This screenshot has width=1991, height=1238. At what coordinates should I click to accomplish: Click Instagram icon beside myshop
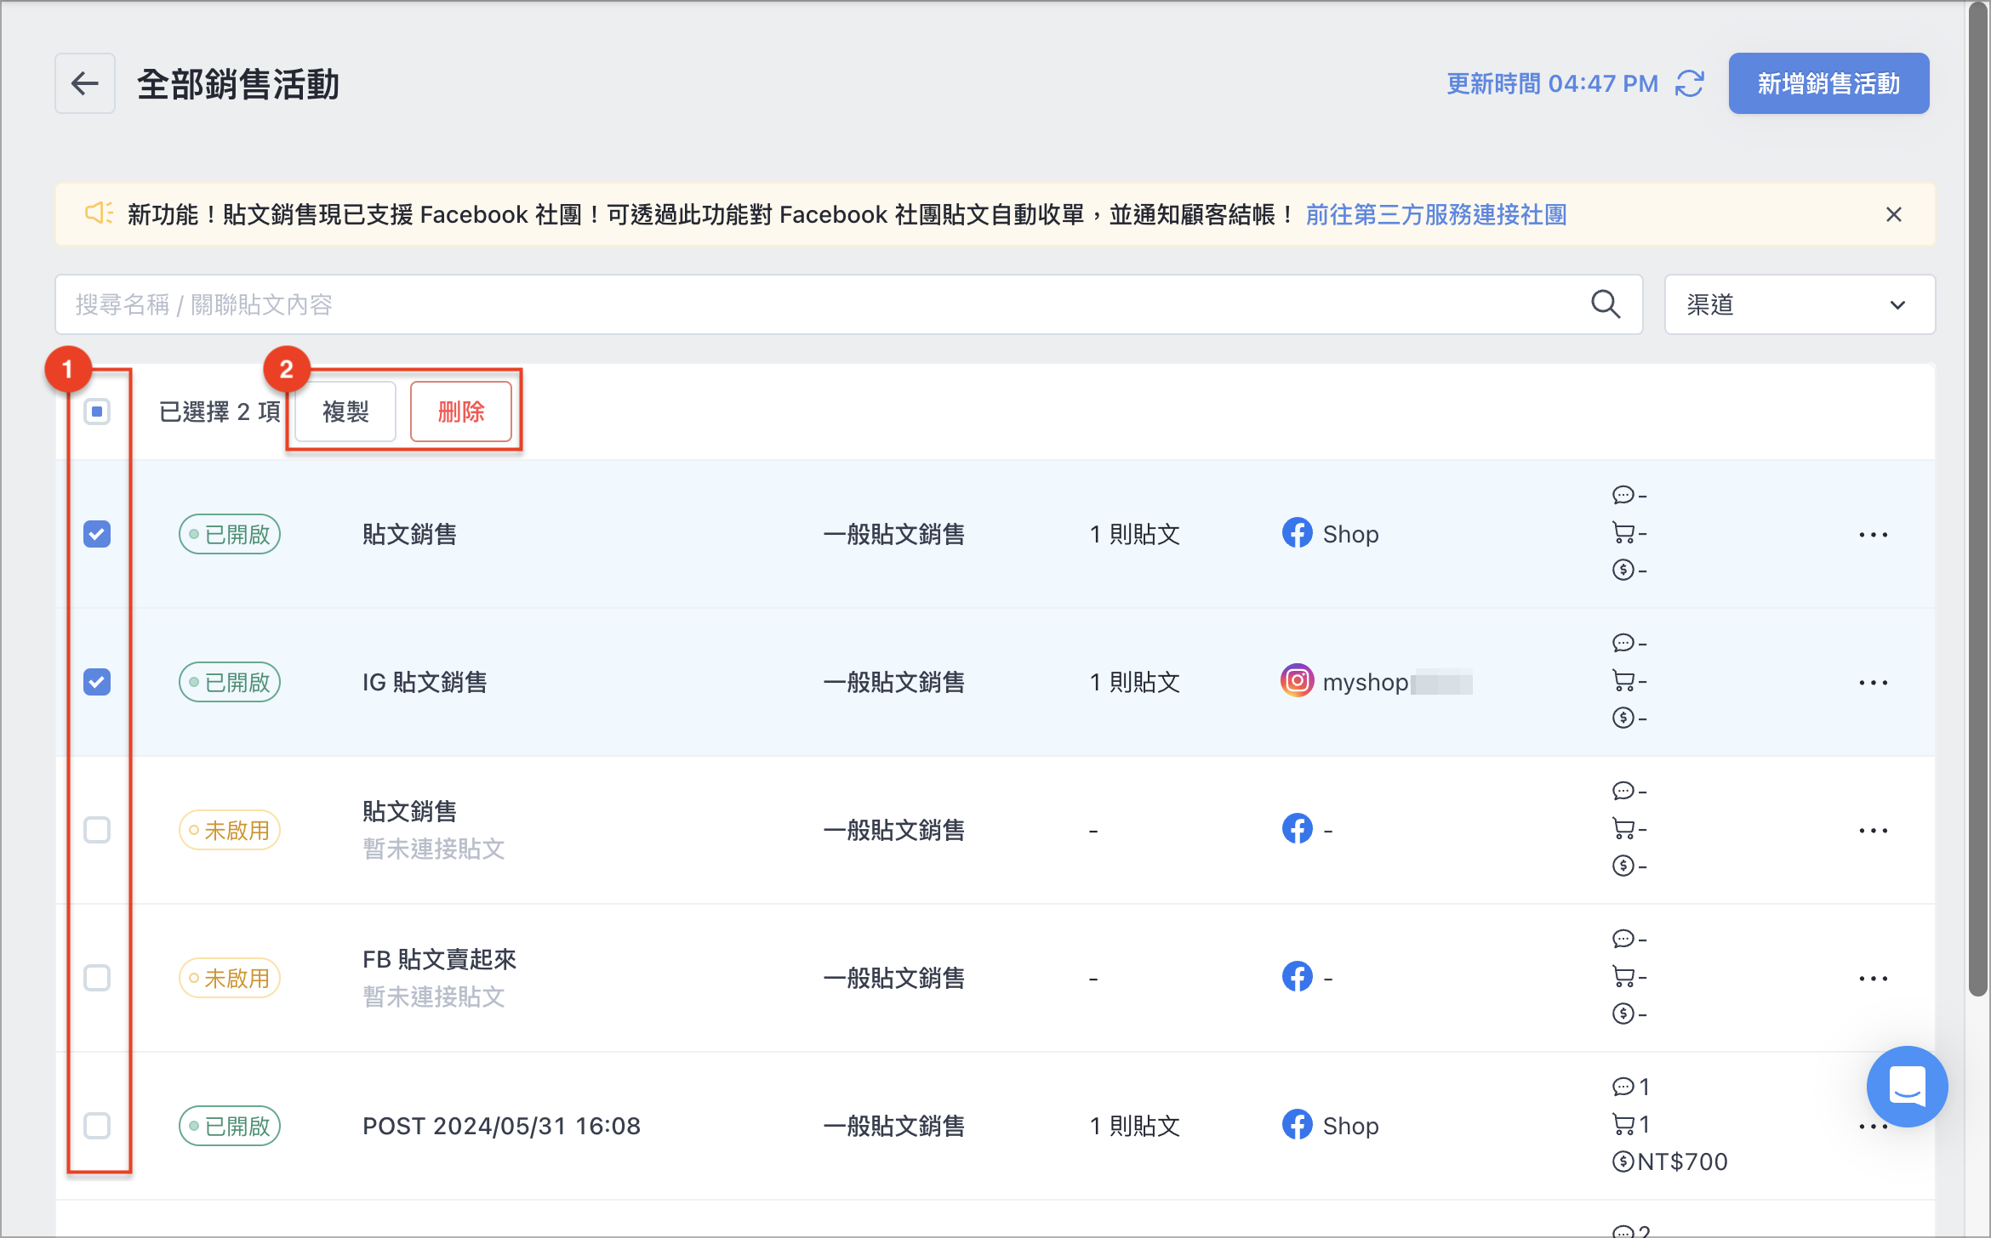1297,681
